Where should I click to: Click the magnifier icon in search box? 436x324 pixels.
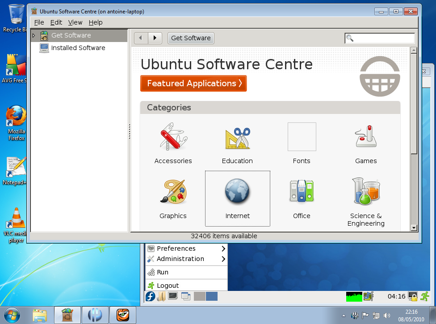point(350,38)
